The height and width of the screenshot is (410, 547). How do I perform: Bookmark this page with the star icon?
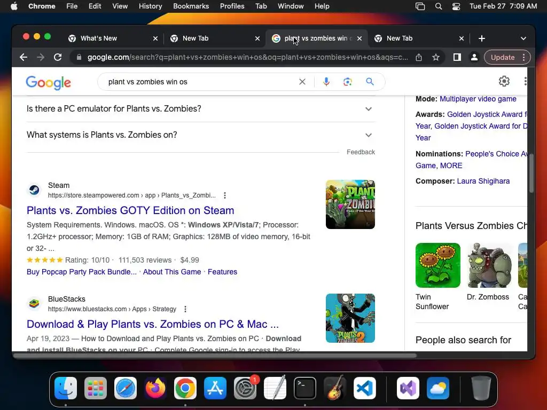click(436, 57)
